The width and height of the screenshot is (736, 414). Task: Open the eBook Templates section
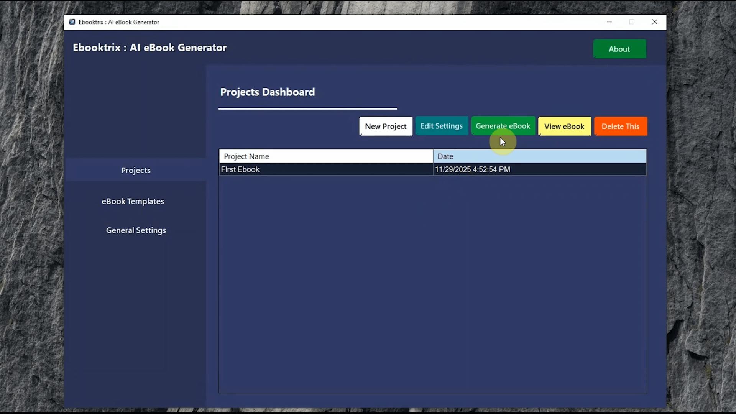click(x=133, y=201)
